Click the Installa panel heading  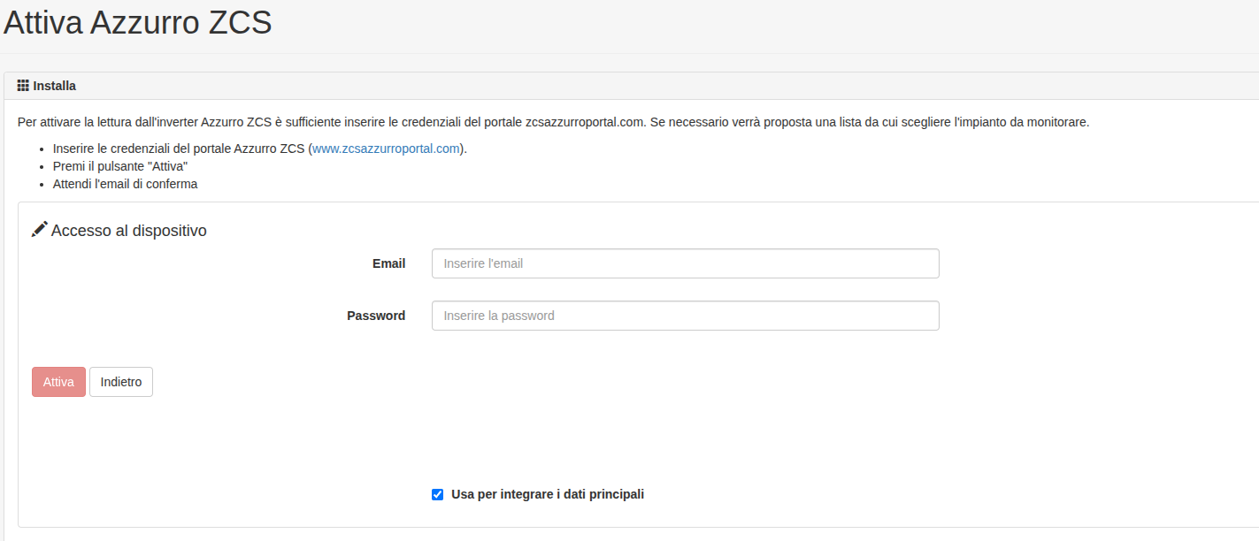[x=54, y=86]
